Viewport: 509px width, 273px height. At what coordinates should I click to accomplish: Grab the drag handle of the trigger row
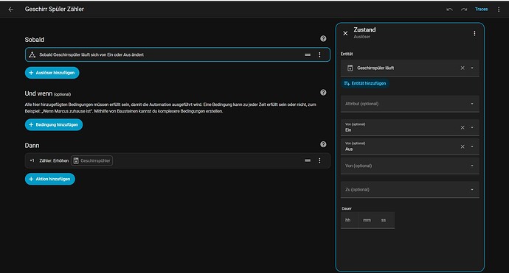pos(308,54)
